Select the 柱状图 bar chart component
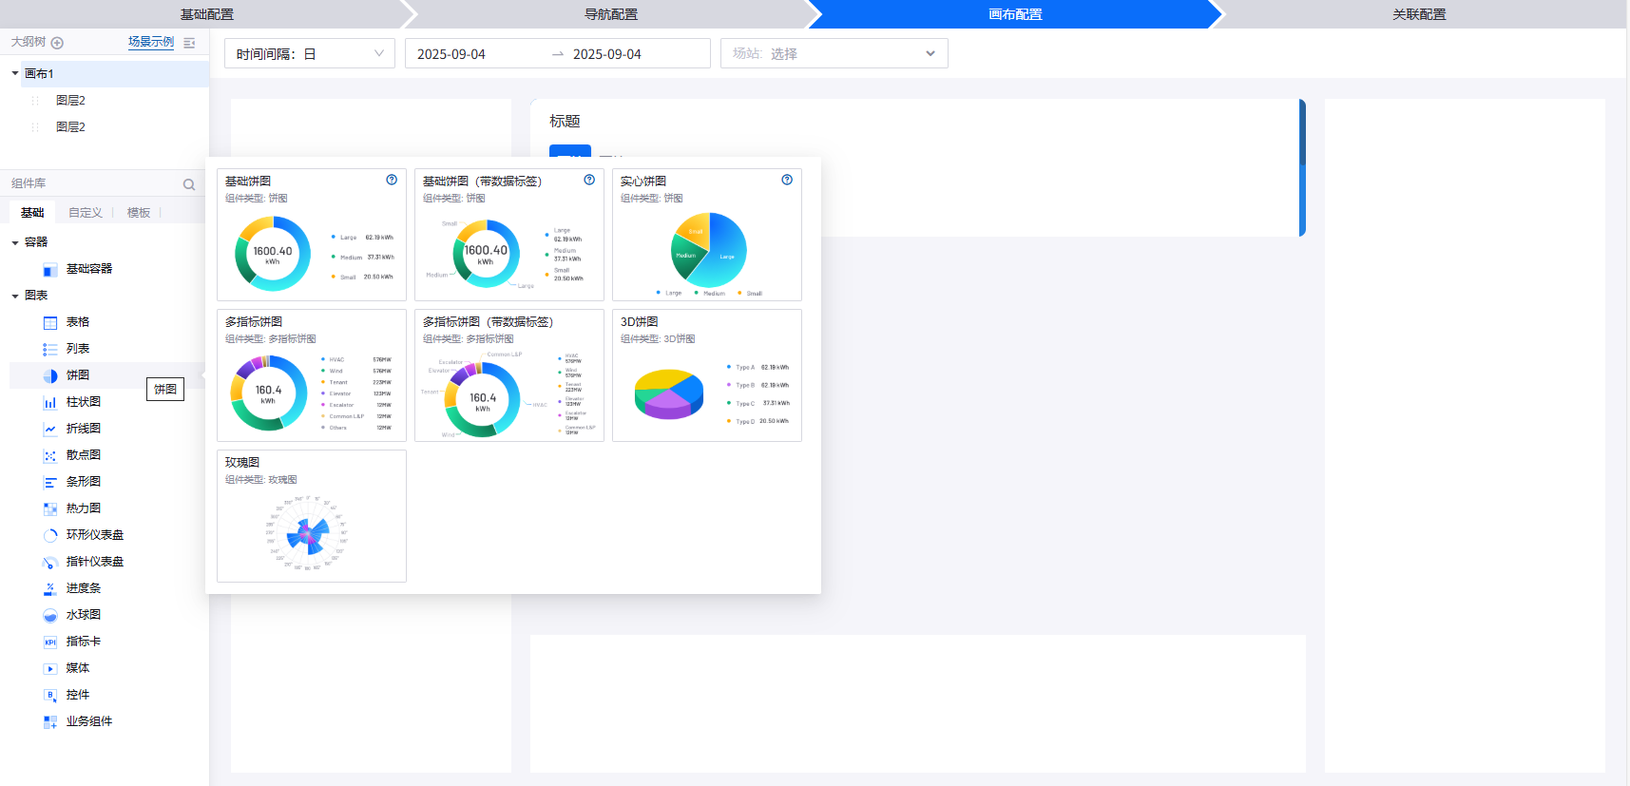Viewport: 1630px width, 786px height. tap(83, 402)
